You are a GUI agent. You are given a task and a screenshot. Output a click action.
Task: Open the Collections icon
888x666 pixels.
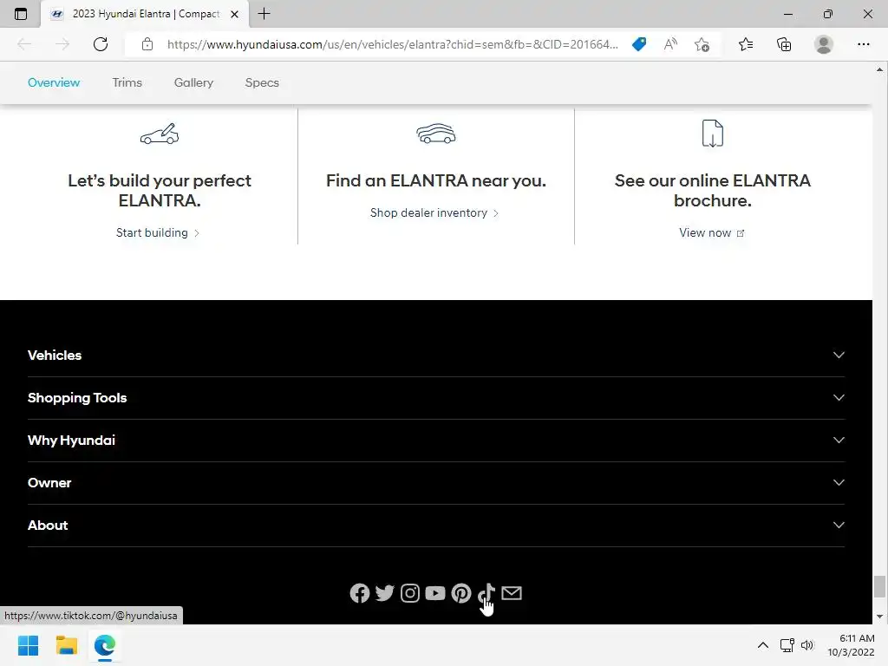click(784, 44)
